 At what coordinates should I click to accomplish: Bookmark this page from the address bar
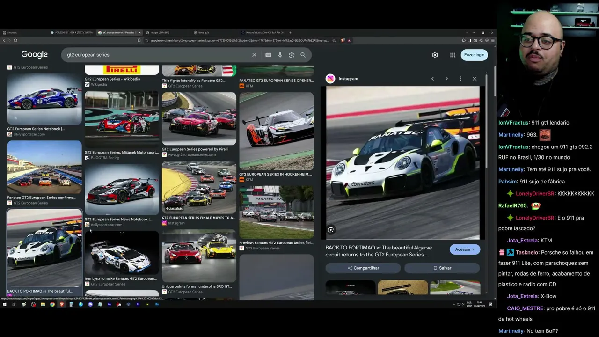pyautogui.click(x=139, y=40)
